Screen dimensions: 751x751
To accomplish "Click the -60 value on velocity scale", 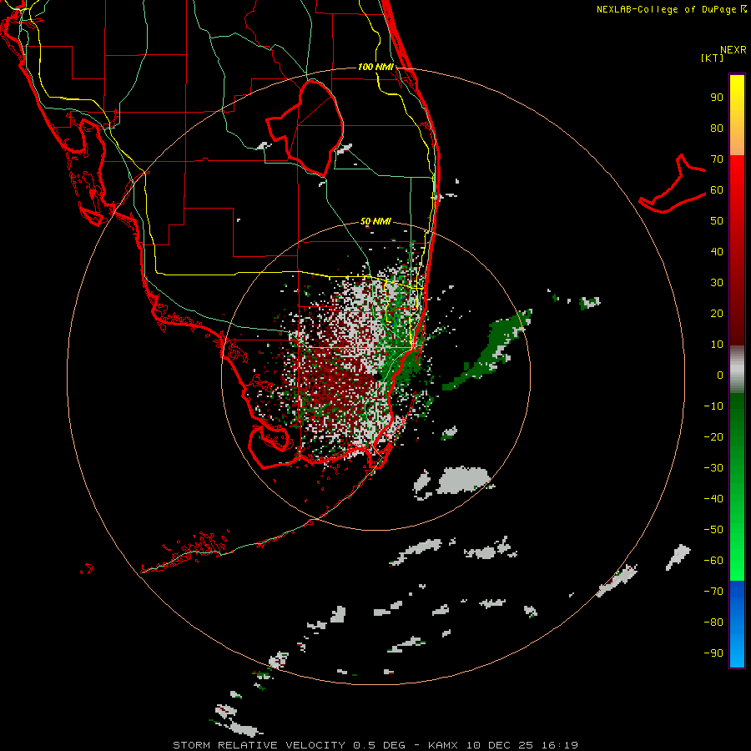I will pyautogui.click(x=713, y=561).
